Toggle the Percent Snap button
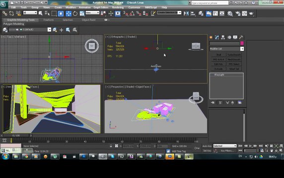Screen dimensions: 284x178 tap(139, 13)
